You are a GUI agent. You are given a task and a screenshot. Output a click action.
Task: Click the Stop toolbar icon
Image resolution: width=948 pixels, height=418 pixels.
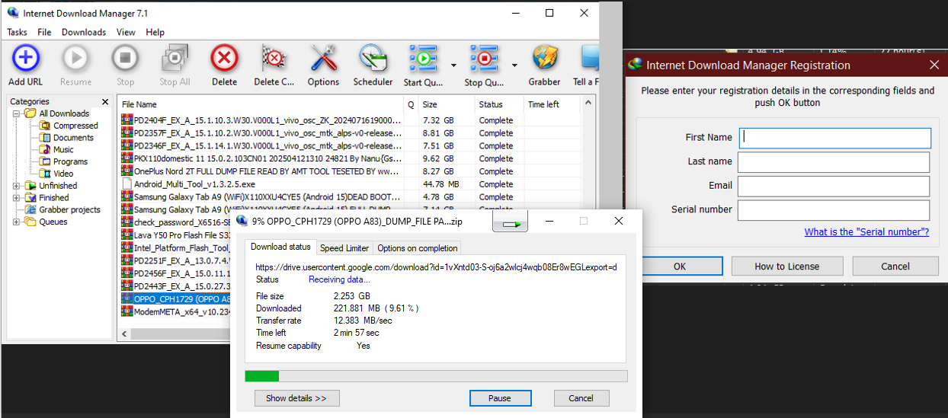click(x=125, y=58)
